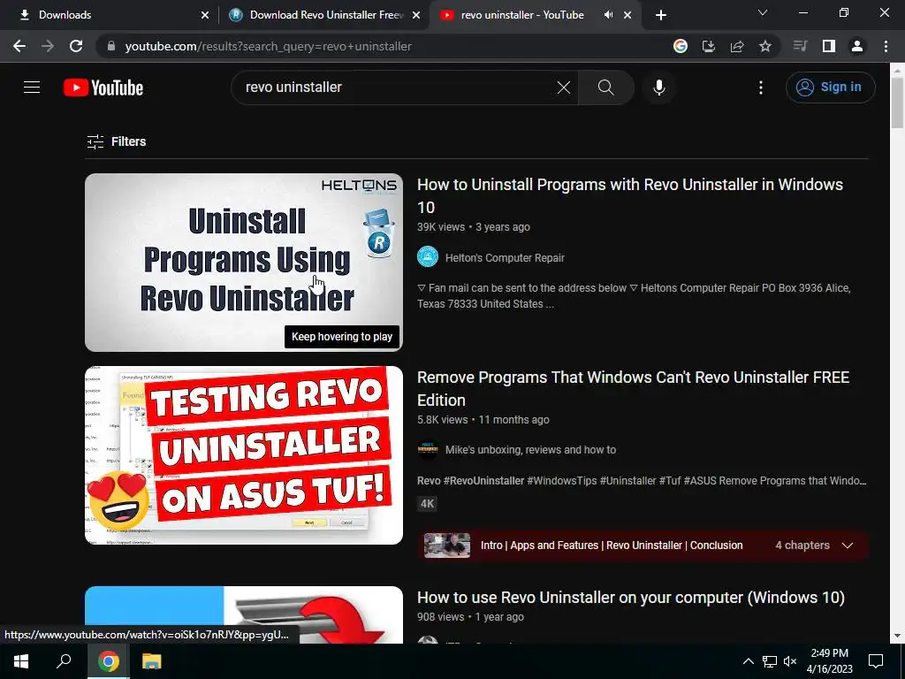
Task: Click the muted volume tray icon
Action: [x=790, y=661]
